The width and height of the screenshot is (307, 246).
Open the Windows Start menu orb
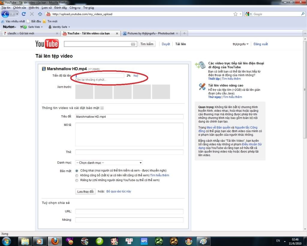7,241
